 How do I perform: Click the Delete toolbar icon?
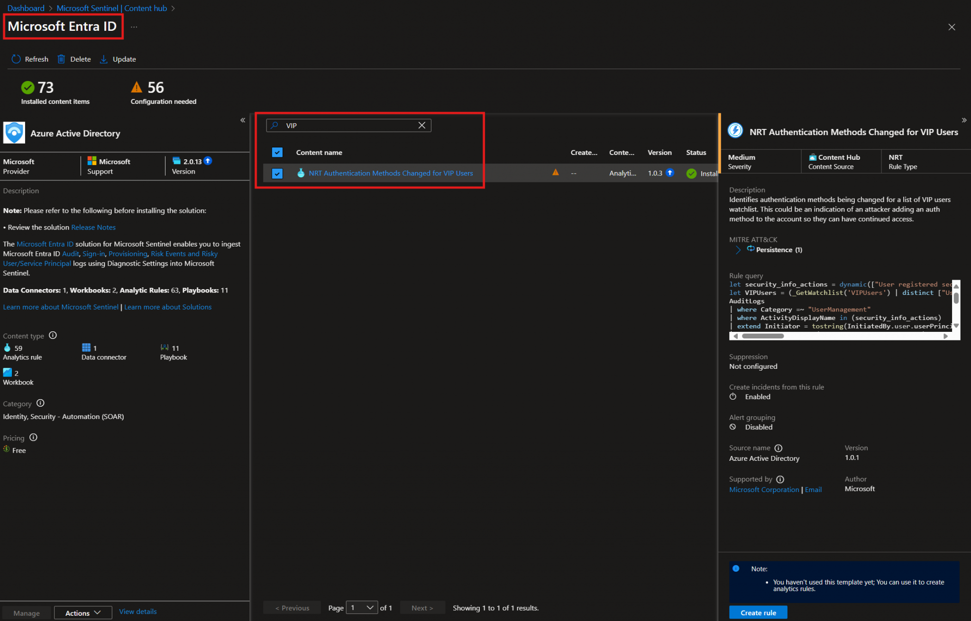[62, 59]
